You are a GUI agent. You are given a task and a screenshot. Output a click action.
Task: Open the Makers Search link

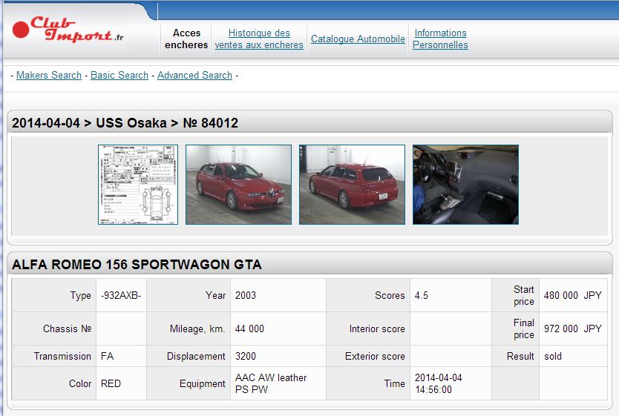48,76
